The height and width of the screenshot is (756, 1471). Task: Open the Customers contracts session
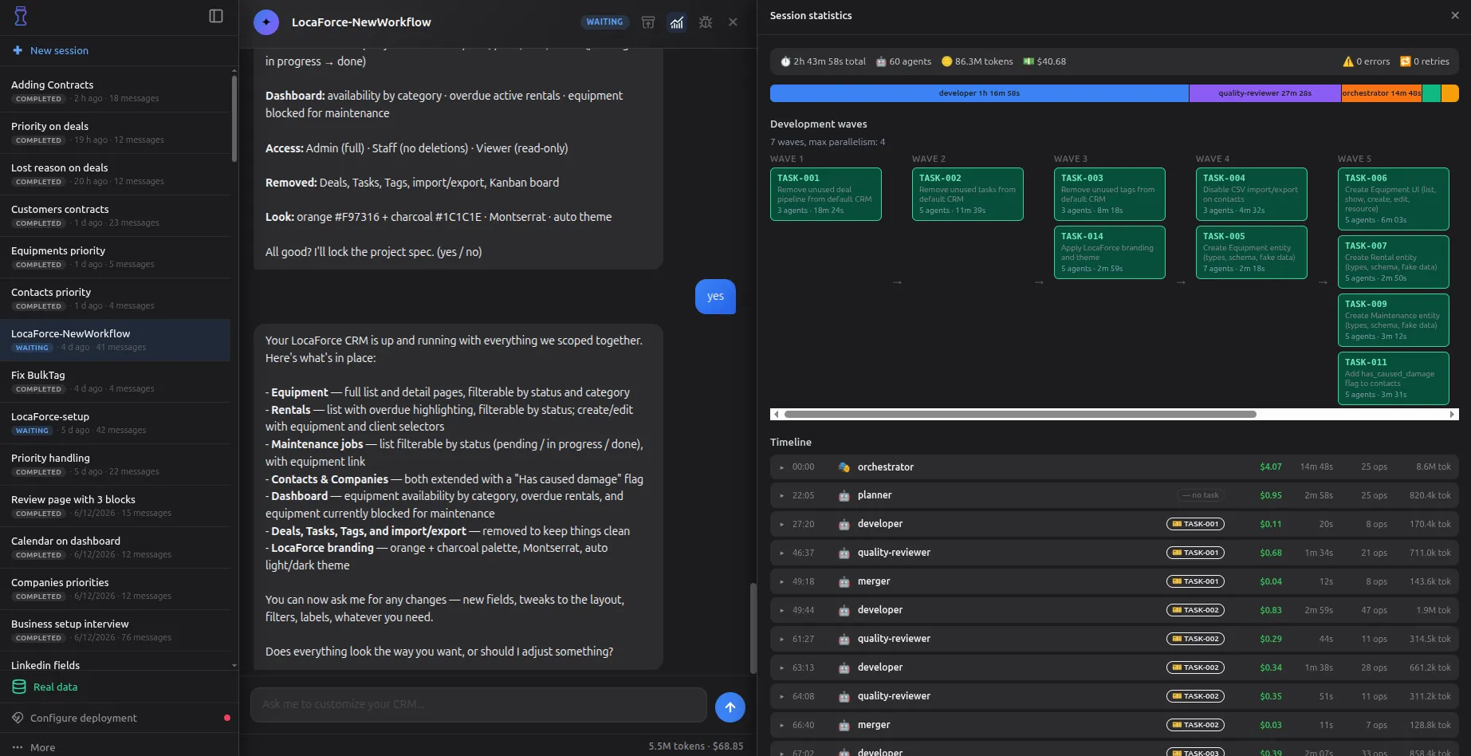click(x=116, y=215)
